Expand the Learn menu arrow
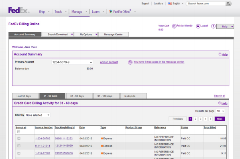 [103, 12]
